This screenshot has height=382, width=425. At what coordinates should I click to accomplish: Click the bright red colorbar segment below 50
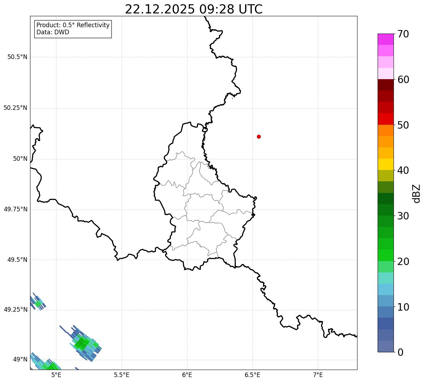coord(385,119)
